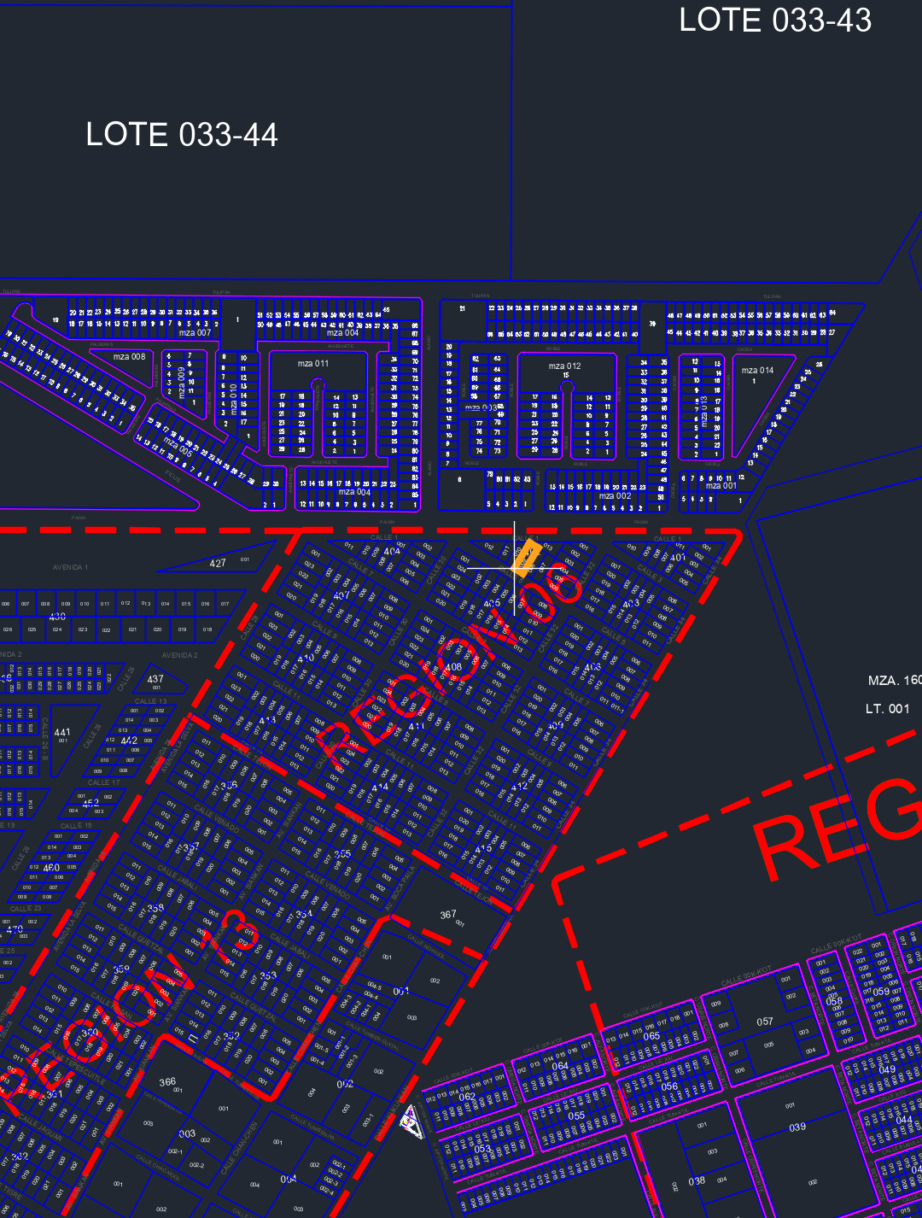
Task: Pick the AVENIDA 1 street label
Action: [70, 567]
